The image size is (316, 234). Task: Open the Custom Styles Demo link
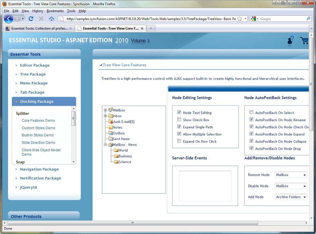[38, 128]
